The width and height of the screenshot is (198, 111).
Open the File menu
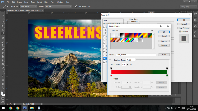[x=8, y=2]
